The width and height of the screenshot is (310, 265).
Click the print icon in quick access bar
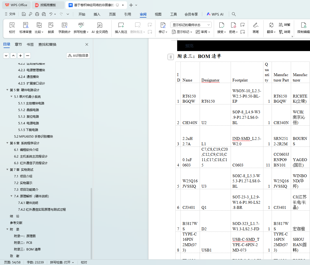tap(37, 14)
